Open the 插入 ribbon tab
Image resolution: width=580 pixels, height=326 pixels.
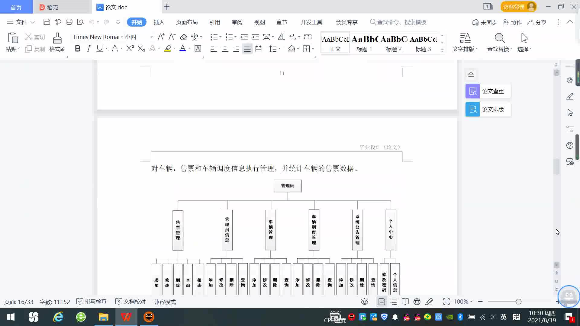[x=159, y=22]
